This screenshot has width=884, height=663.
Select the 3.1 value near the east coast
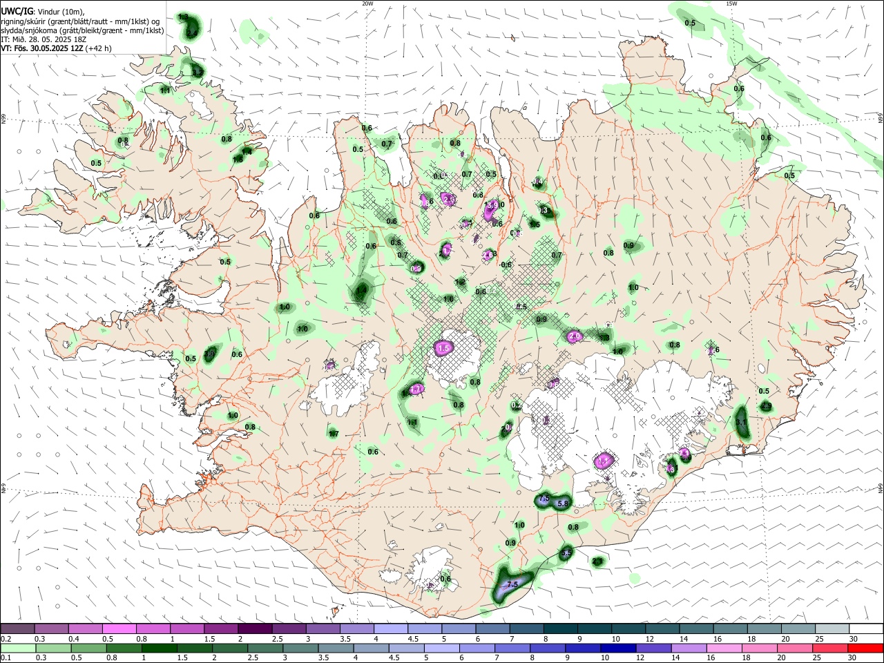[742, 422]
